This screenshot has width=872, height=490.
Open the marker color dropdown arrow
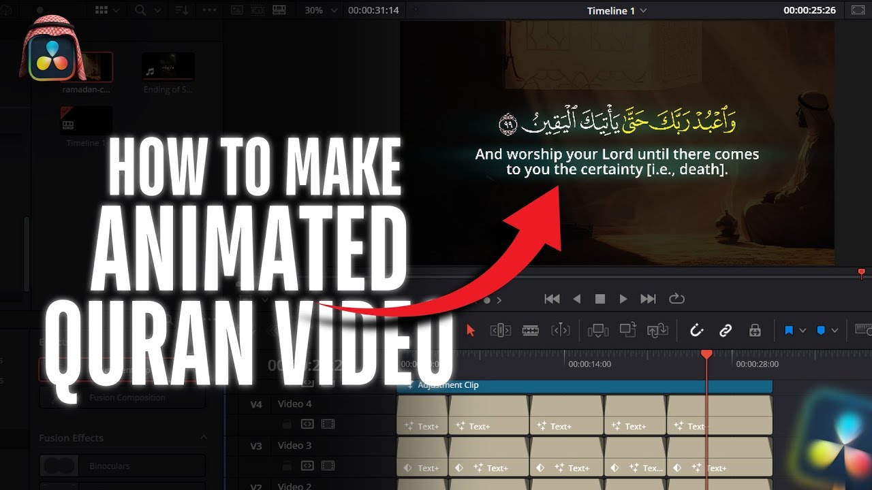tap(835, 331)
